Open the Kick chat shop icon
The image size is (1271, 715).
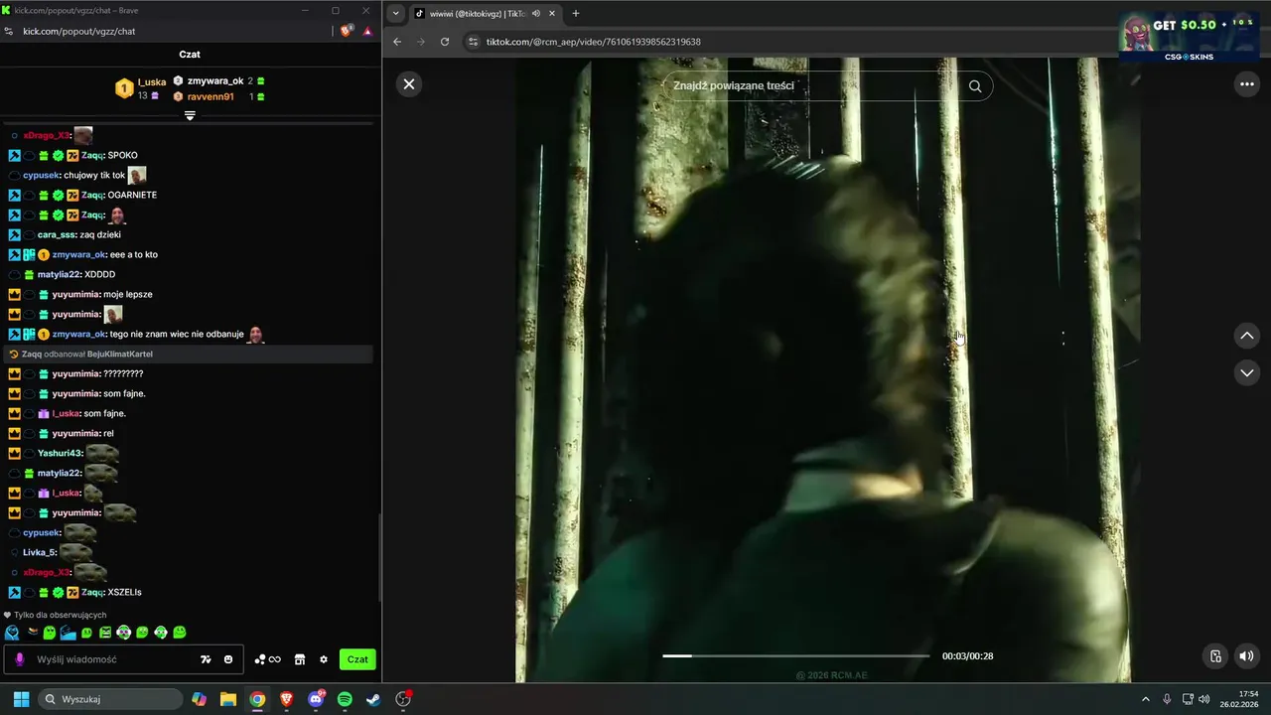coord(299,659)
